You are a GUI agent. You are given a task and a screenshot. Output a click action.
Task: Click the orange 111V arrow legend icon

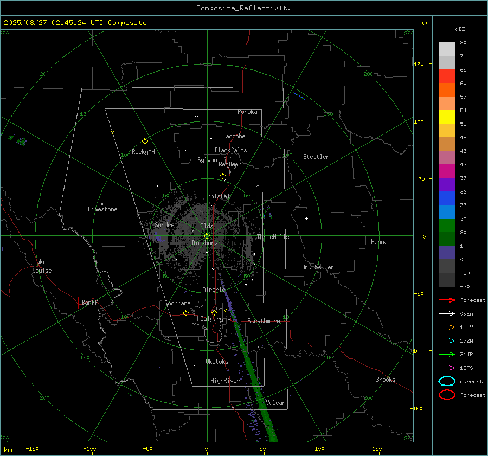click(x=447, y=327)
